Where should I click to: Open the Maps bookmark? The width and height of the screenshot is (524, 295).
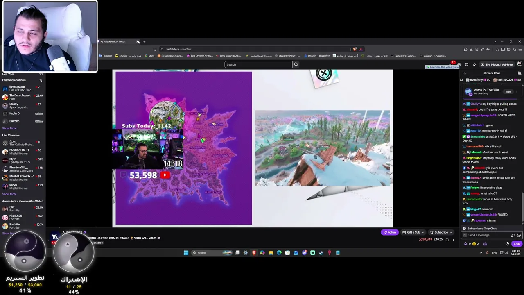[x=149, y=56]
